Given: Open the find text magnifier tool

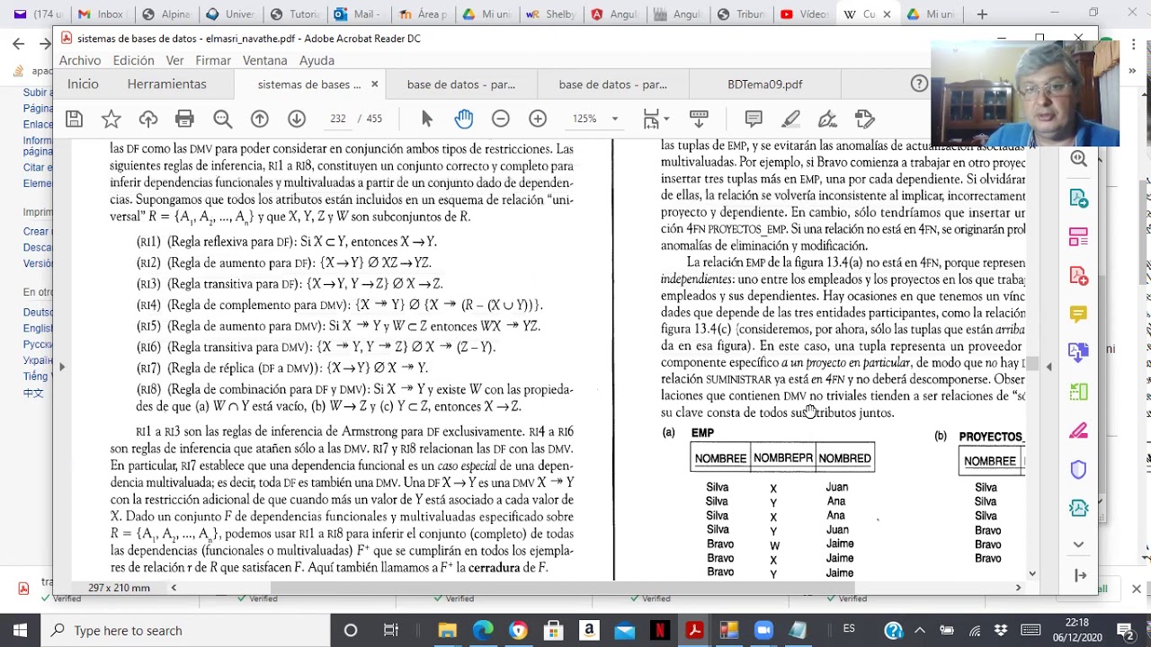Looking at the screenshot, I should click(x=222, y=119).
